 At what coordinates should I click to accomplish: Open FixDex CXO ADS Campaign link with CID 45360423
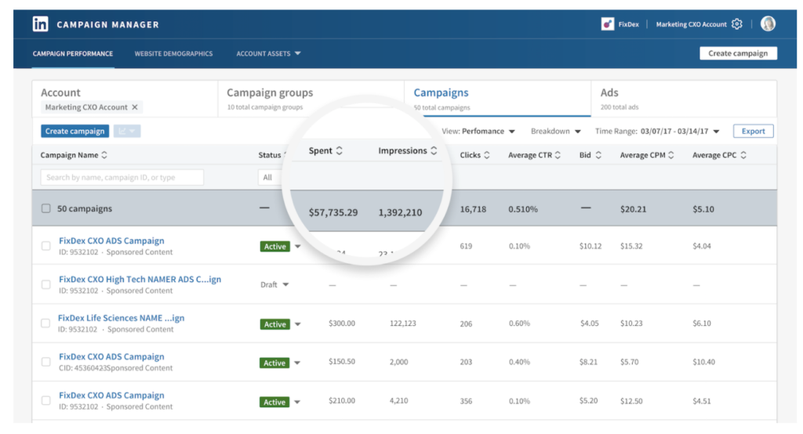click(111, 356)
